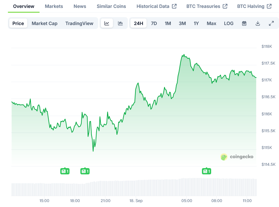Switch to line chart view icon
The image size is (279, 207).
pos(107,23)
